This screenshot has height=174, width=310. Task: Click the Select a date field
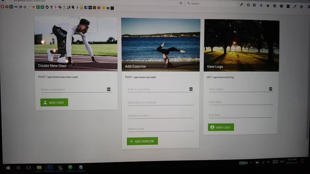point(160,129)
